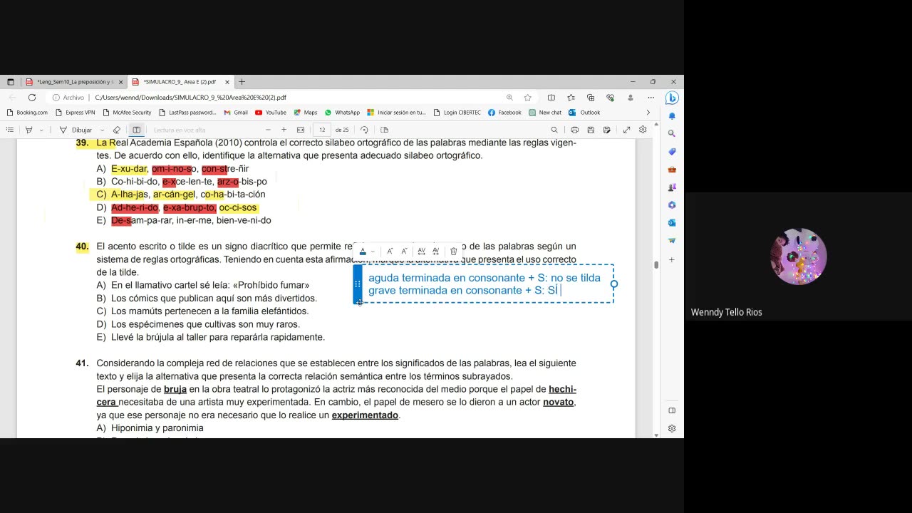The image size is (912, 513).
Task: Open Express VPN bookmark
Action: [75, 113]
